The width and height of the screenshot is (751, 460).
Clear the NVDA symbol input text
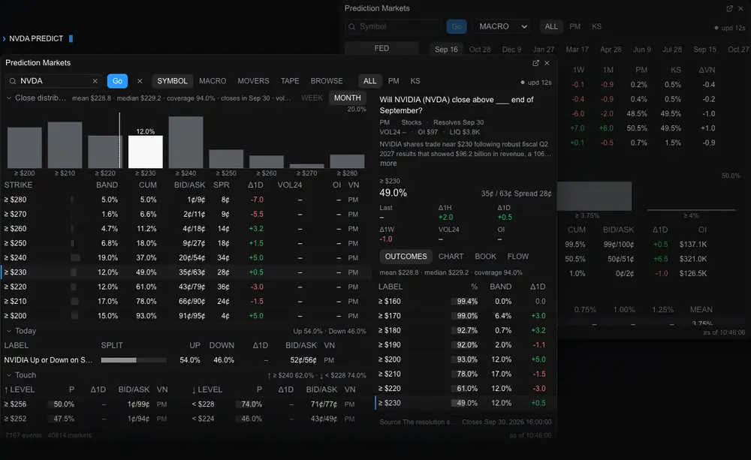(x=95, y=81)
